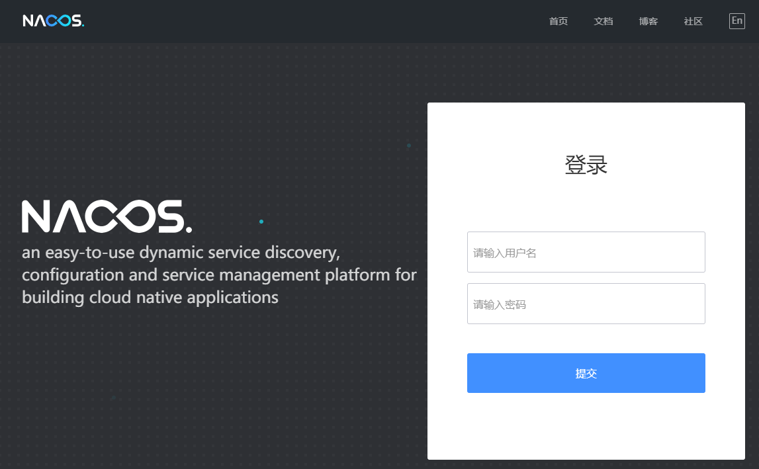Click the large NACOS logo on the left
The height and width of the screenshot is (469, 759).
pyautogui.click(x=107, y=216)
